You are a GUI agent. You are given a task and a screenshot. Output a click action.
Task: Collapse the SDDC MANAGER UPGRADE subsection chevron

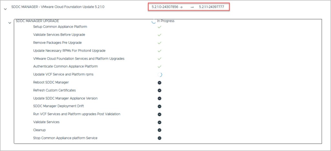pos(10,23)
